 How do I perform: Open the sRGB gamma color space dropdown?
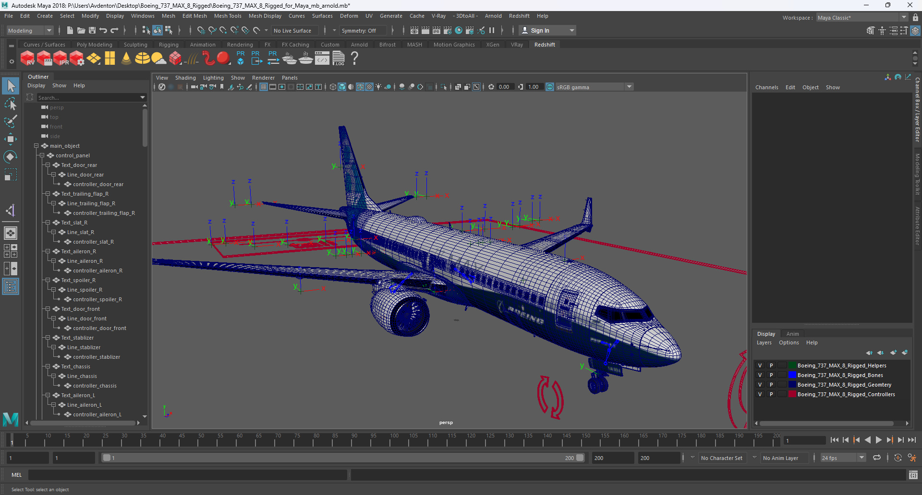coord(594,87)
